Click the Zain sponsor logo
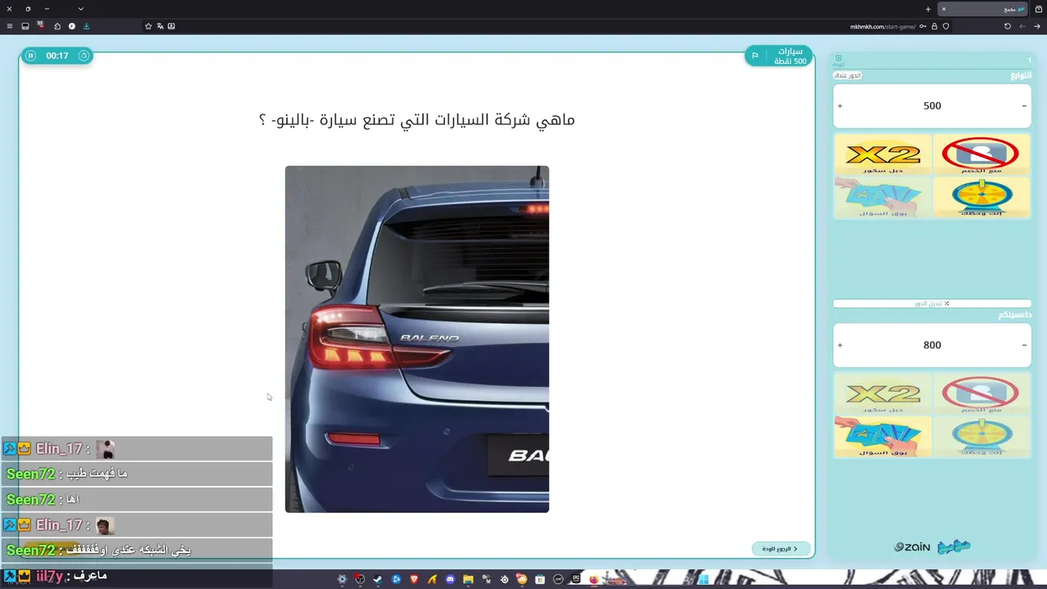 pos(912,546)
